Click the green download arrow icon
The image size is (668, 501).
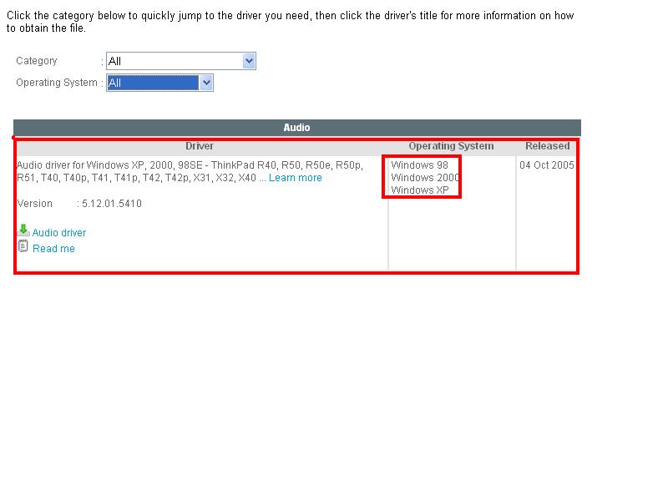pyautogui.click(x=23, y=230)
